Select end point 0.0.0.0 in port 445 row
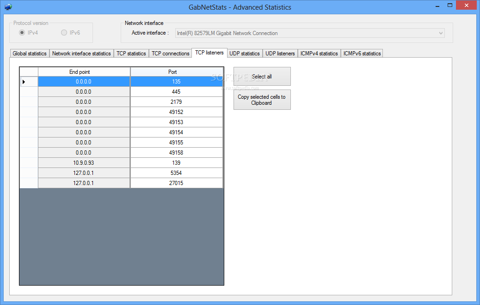480x305 pixels. coord(84,92)
